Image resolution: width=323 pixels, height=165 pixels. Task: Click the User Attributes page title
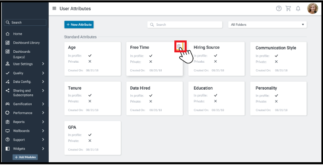point(75,8)
